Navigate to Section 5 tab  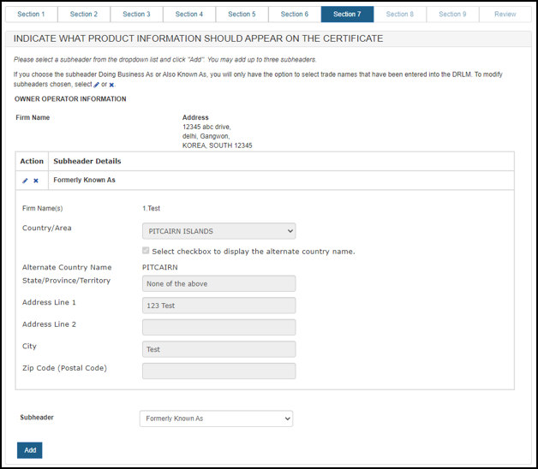click(x=242, y=15)
